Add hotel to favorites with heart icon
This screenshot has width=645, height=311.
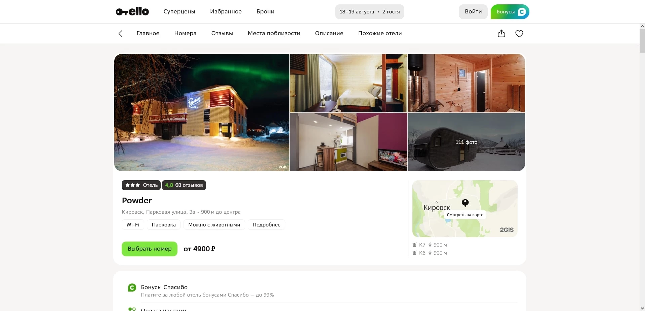519,34
